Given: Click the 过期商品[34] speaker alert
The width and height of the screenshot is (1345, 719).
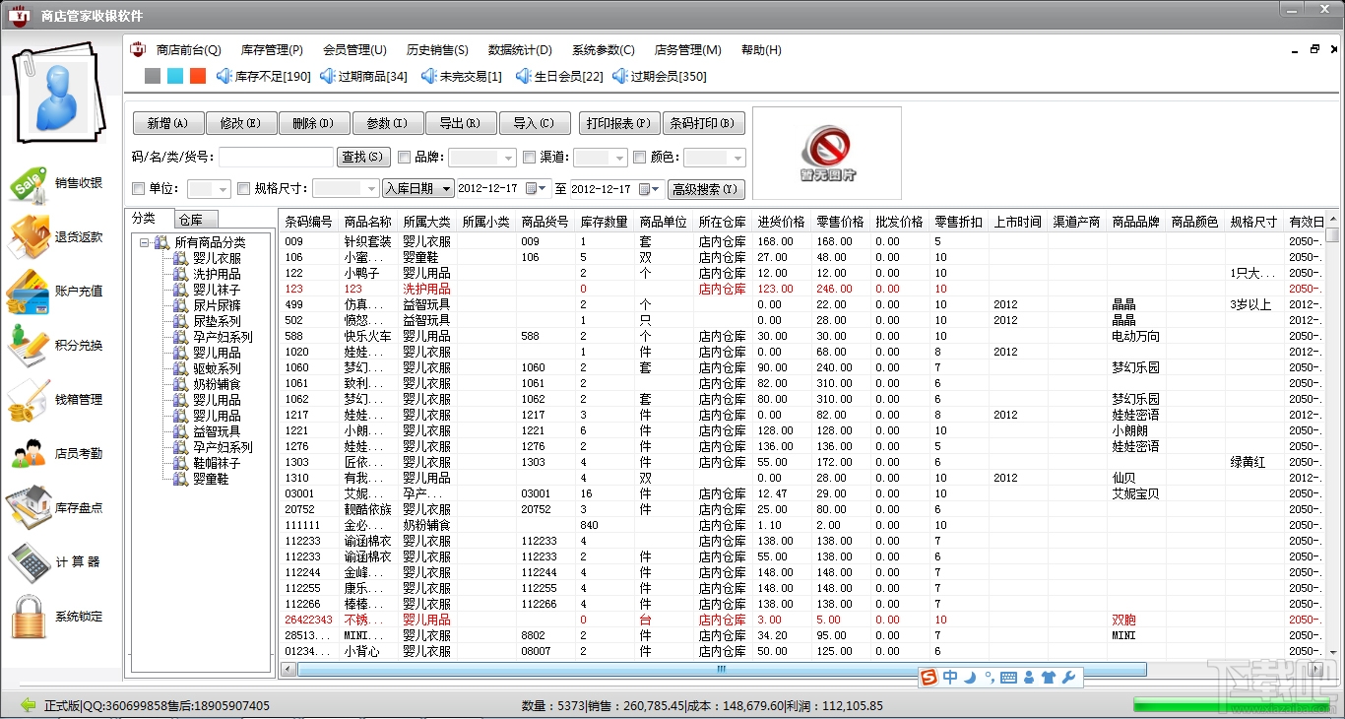Looking at the screenshot, I should [363, 76].
